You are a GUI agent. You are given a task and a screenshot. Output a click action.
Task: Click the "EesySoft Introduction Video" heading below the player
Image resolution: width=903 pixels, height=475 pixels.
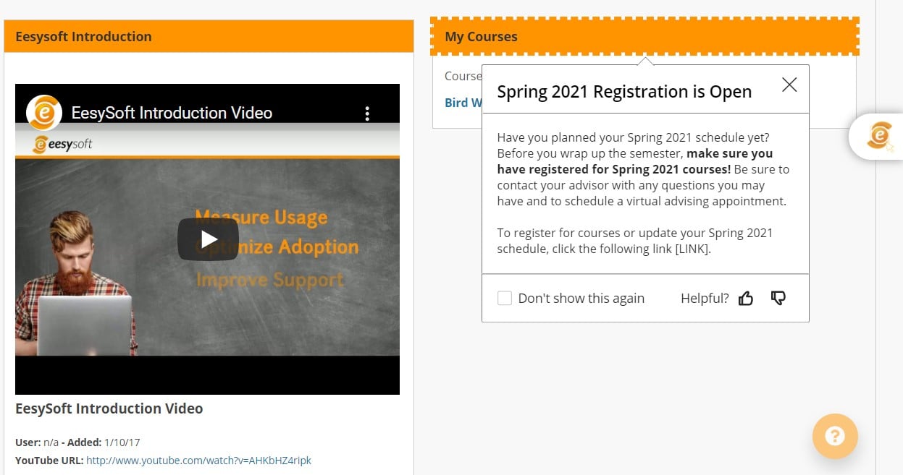[x=109, y=408]
